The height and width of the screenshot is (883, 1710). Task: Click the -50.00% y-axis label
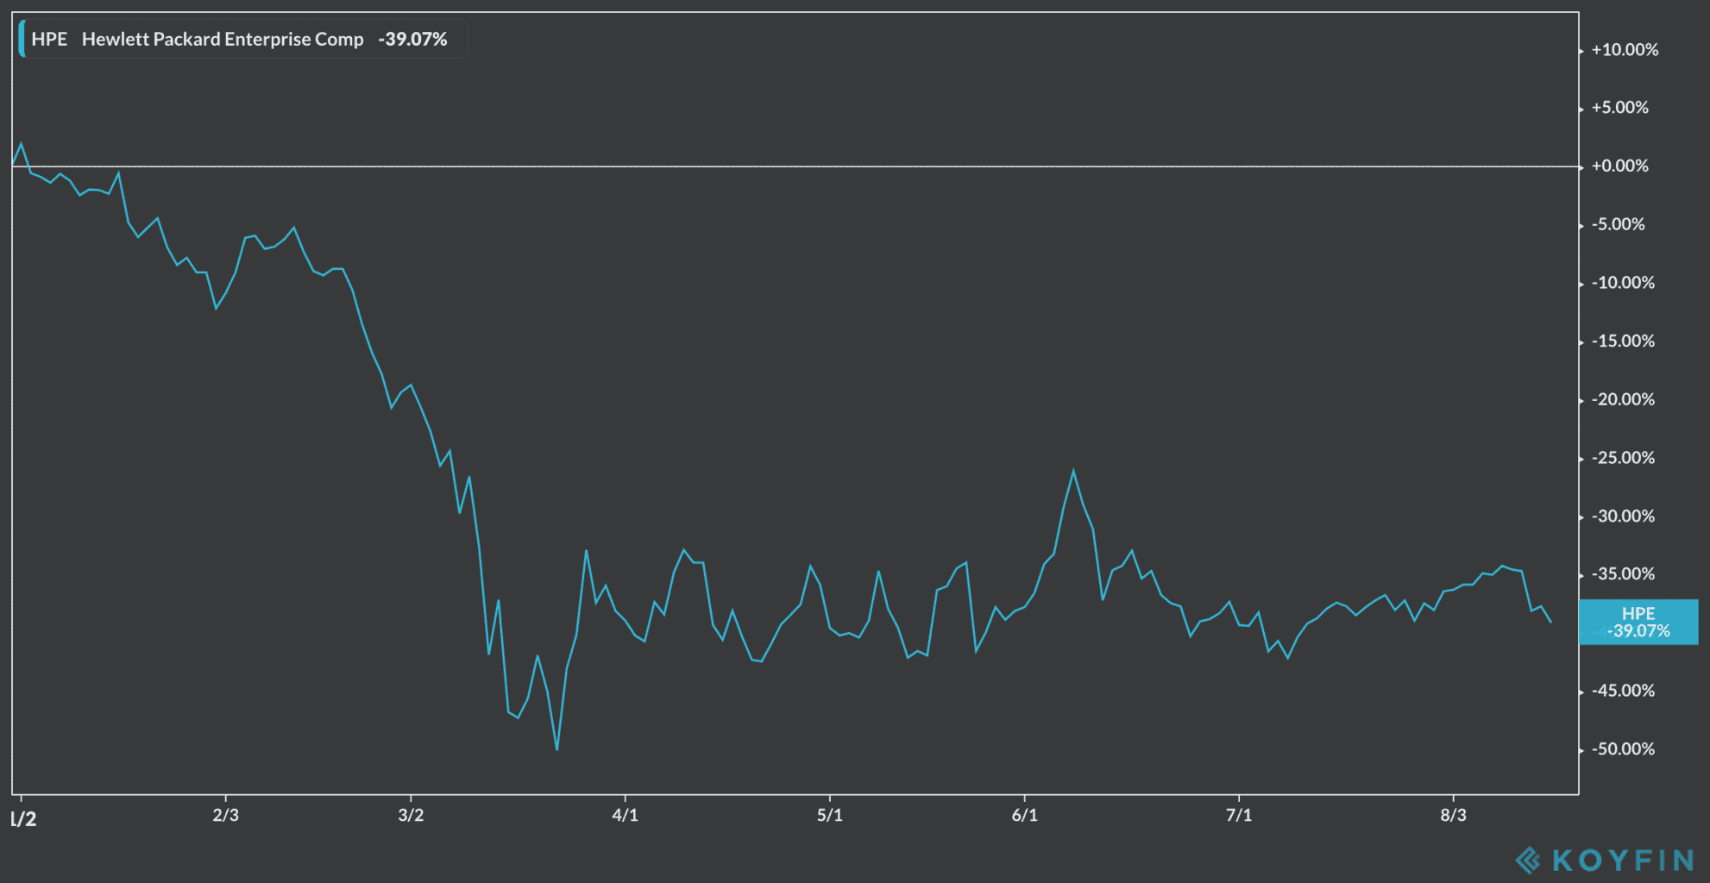(x=1623, y=749)
